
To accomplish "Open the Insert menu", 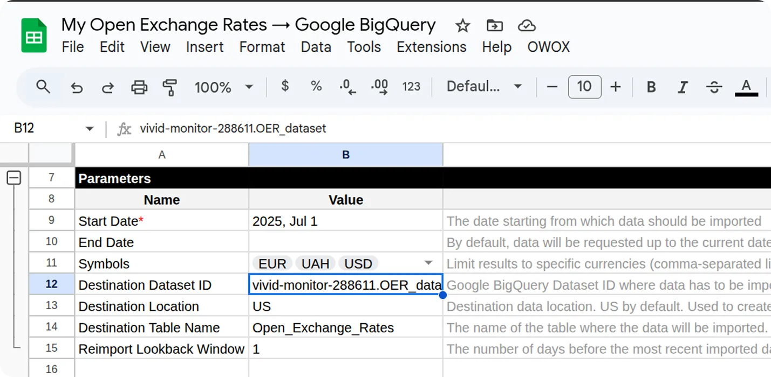I will (205, 47).
